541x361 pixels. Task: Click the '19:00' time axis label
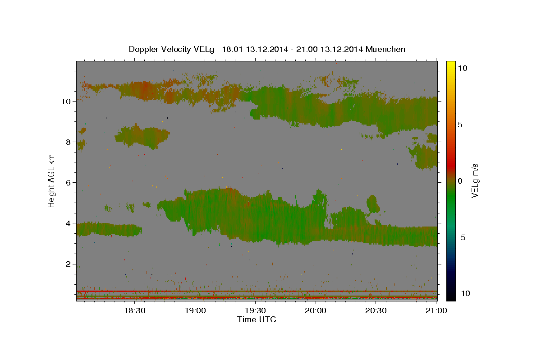click(195, 310)
